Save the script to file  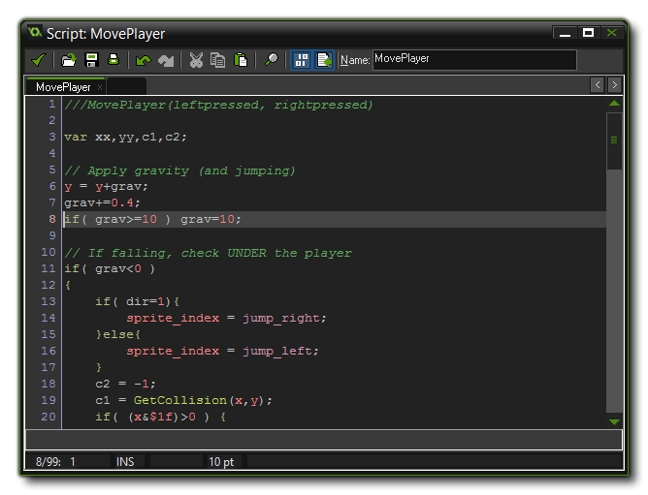tap(91, 60)
